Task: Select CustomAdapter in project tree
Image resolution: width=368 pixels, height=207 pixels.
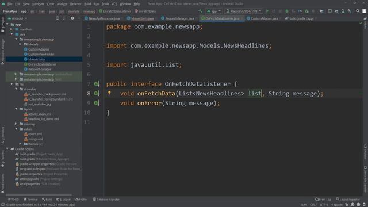Action: [39, 49]
